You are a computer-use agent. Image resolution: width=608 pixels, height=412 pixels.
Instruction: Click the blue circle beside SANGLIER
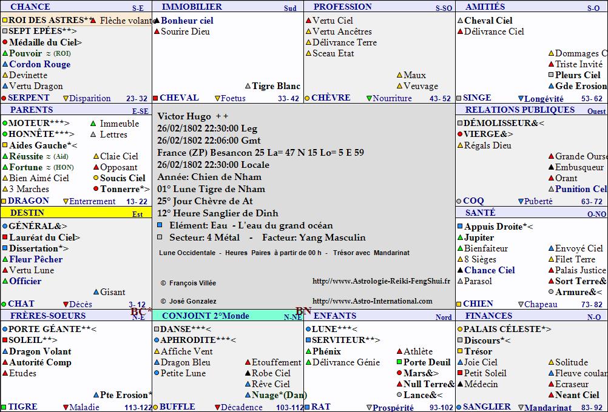(459, 407)
